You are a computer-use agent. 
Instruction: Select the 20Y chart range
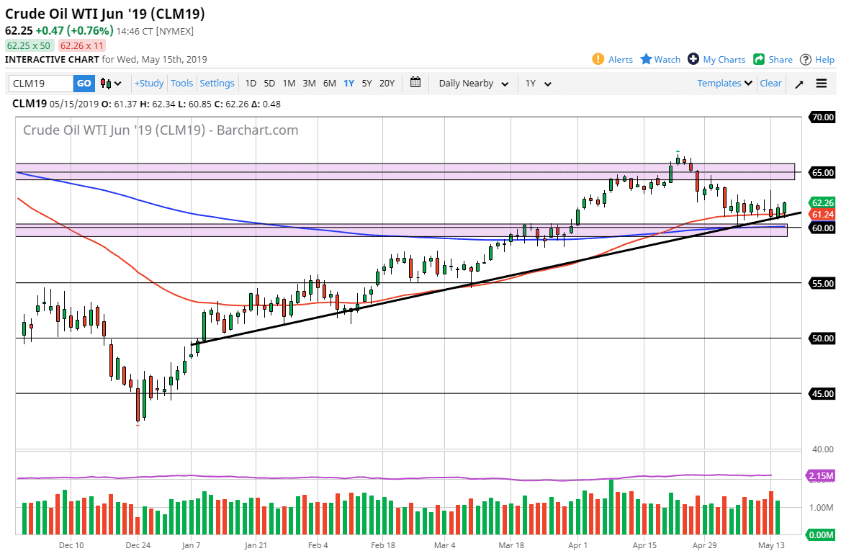point(386,83)
